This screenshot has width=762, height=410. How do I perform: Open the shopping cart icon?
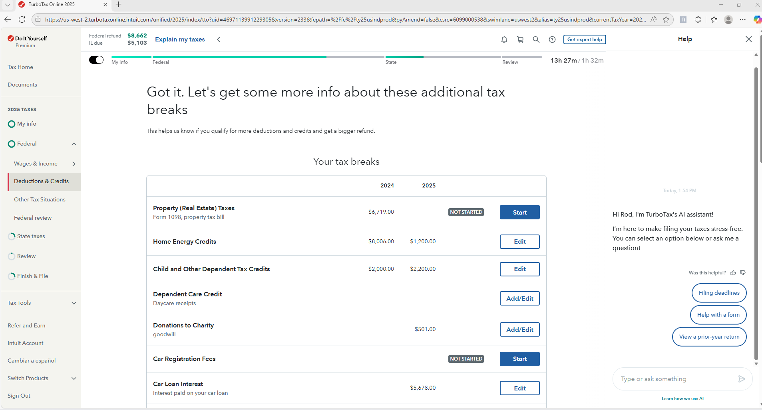click(x=520, y=39)
